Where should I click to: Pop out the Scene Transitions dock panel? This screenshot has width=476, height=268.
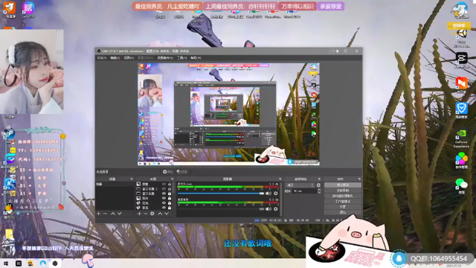pos(319,179)
